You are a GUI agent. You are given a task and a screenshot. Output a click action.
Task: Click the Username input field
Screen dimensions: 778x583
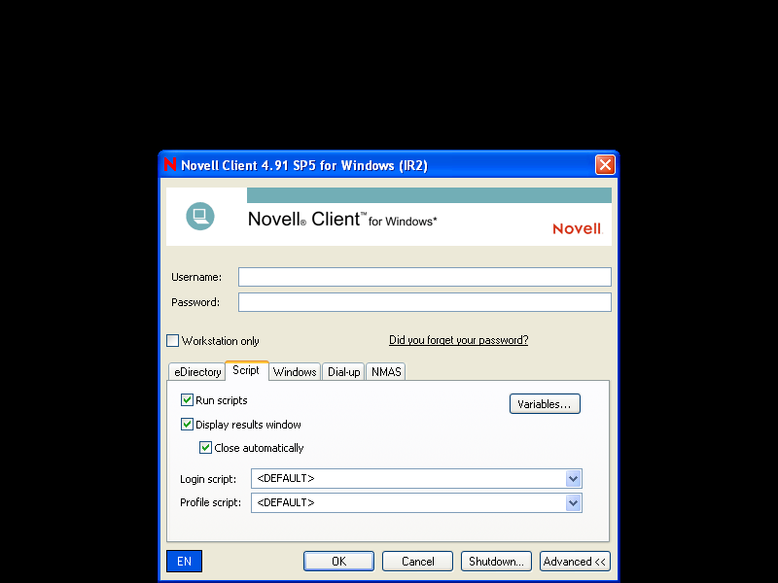coord(424,277)
